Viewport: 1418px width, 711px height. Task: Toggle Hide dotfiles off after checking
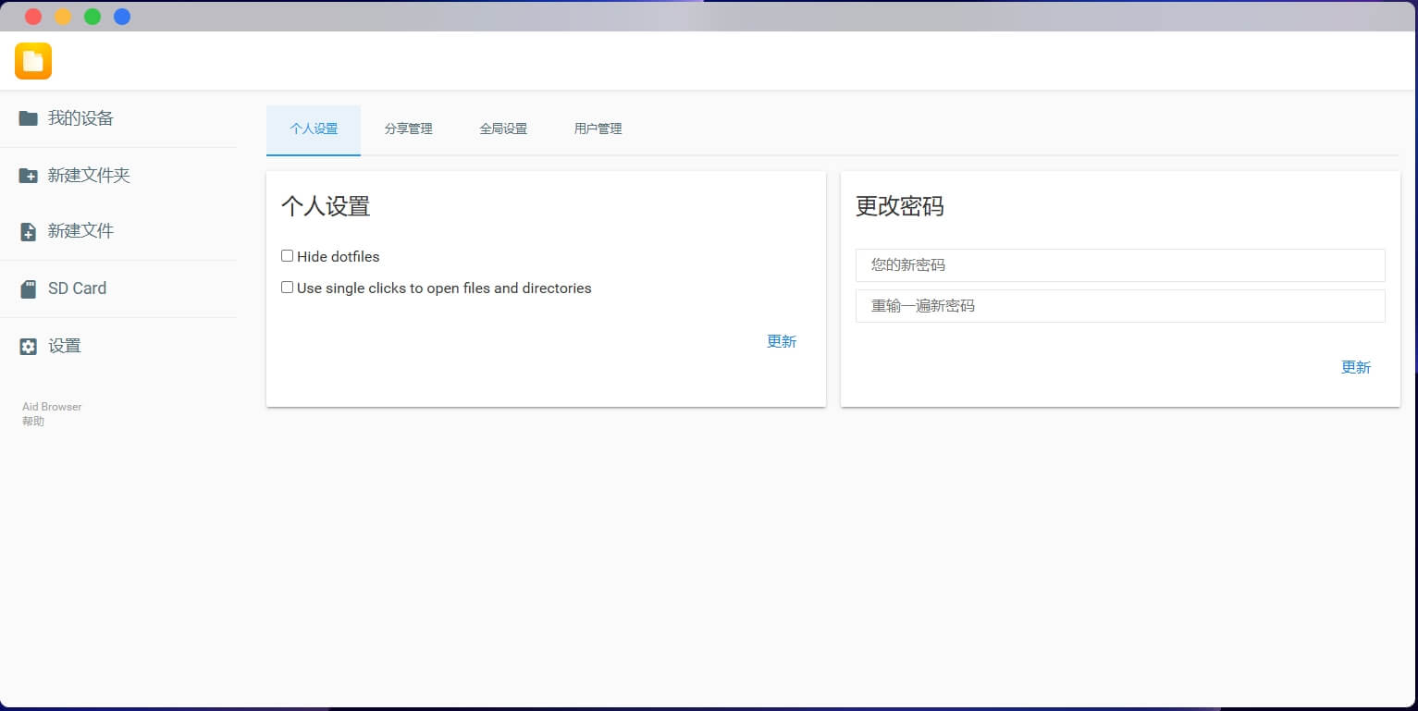tap(287, 255)
